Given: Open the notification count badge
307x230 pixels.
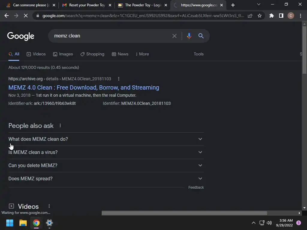Looking at the screenshot, I should 298,223.
